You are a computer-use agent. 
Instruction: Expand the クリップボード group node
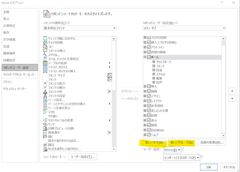154,62
